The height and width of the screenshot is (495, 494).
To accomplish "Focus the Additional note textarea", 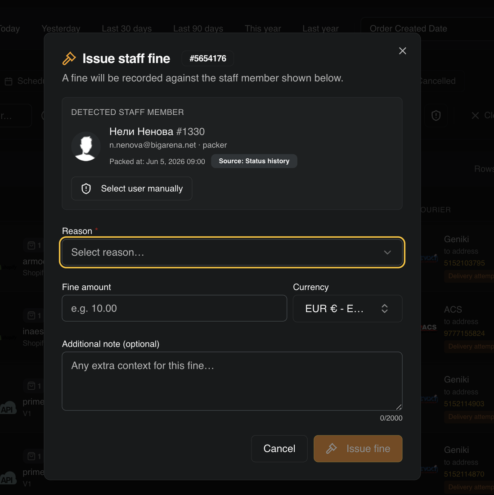I will coord(232,381).
